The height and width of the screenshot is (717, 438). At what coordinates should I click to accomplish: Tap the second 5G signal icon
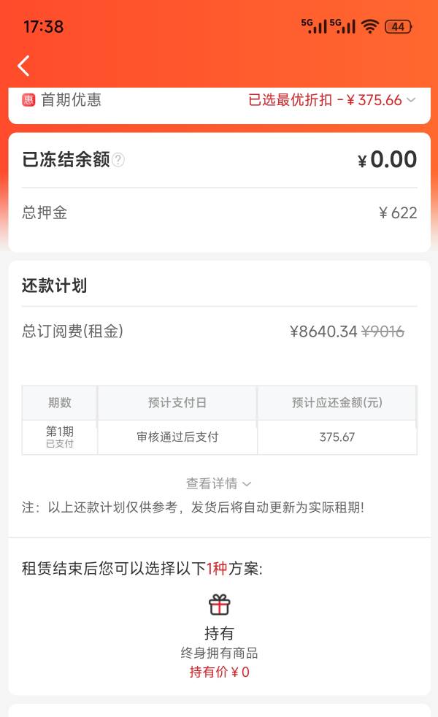tap(342, 26)
